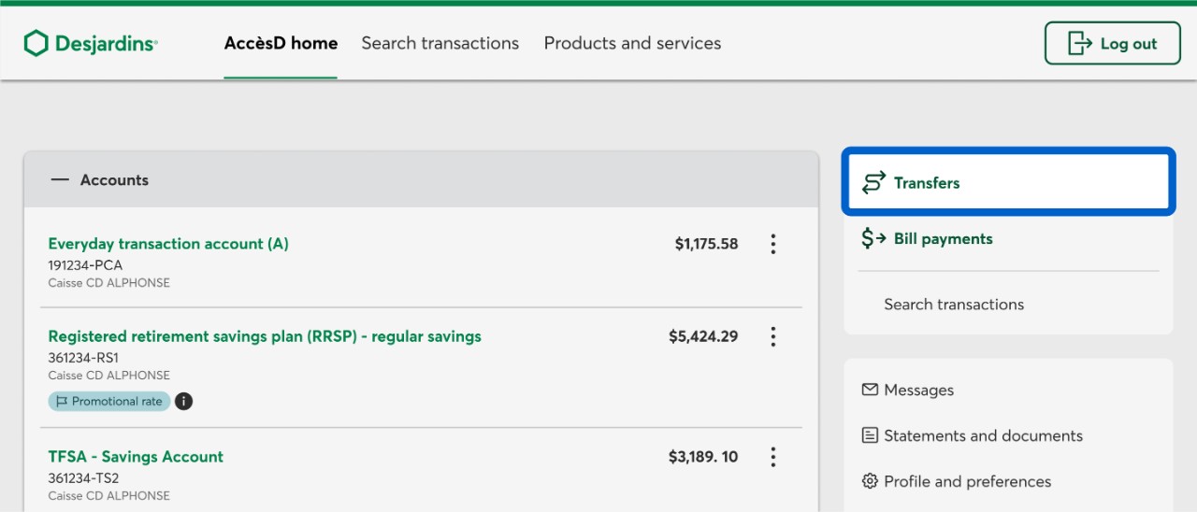1197x512 pixels.
Task: Open TFSA Savings Account three-dot menu
Action: (x=773, y=457)
